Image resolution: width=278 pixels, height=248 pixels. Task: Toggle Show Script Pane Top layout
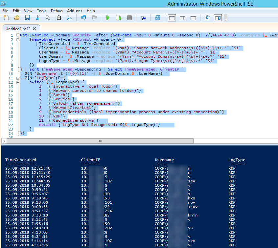(172, 18)
